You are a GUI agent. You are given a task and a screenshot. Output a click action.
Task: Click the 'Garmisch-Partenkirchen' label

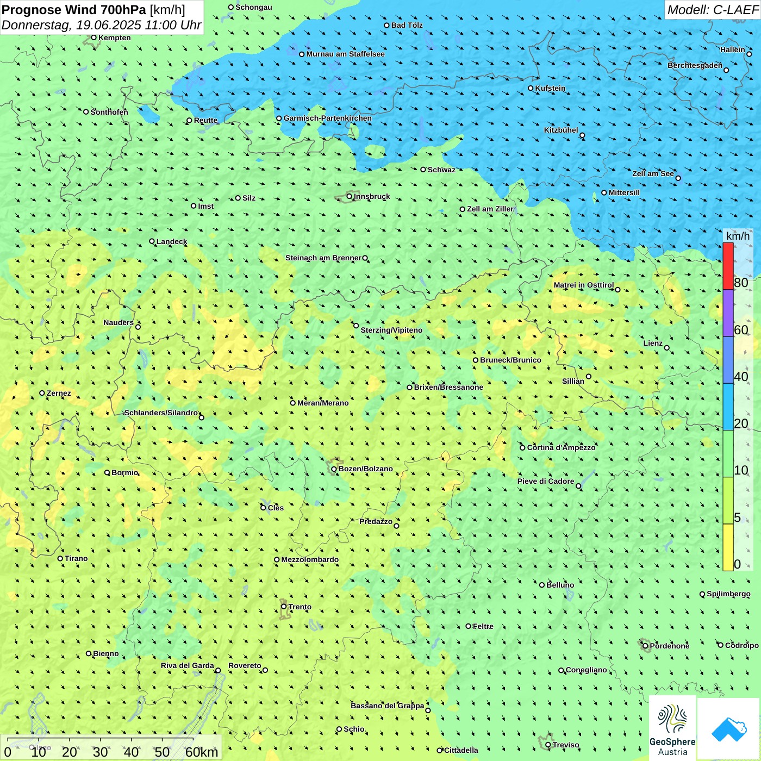pos(328,118)
